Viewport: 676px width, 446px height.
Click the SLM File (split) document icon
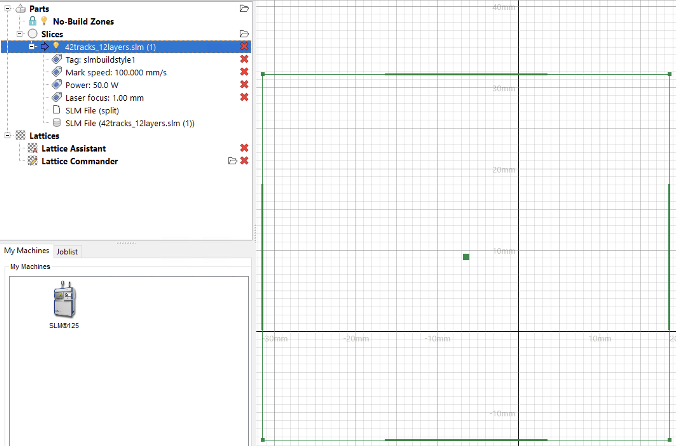56,110
